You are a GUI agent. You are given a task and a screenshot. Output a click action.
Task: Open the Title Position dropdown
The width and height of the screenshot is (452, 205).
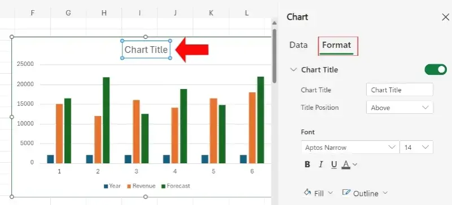400,108
